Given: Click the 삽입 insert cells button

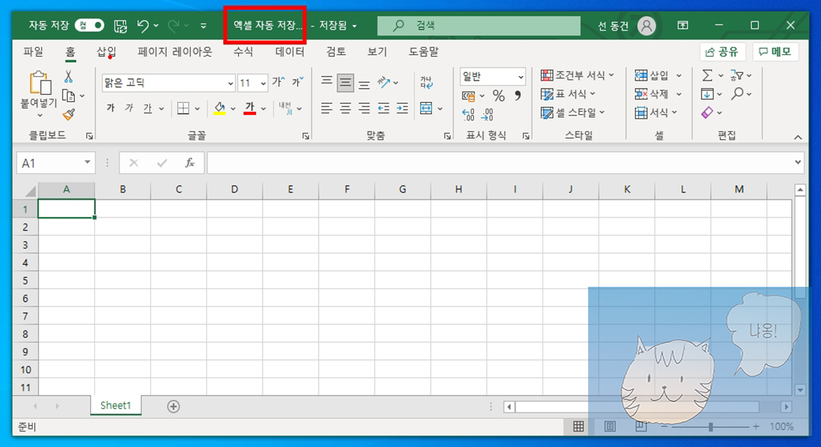Looking at the screenshot, I should 652,75.
